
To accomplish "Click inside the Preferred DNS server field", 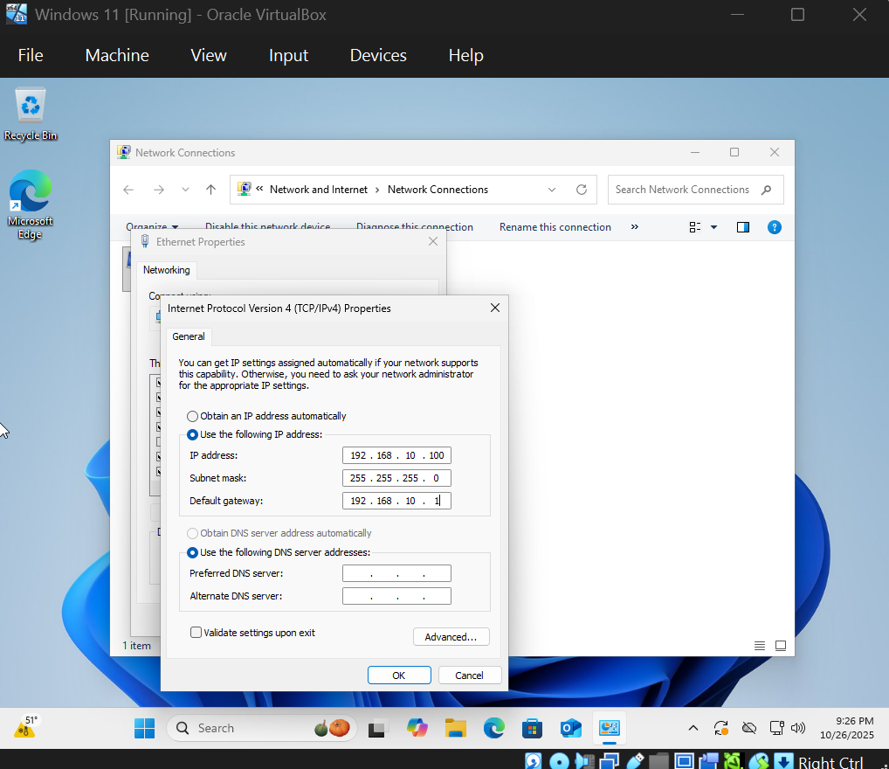I will pos(396,573).
